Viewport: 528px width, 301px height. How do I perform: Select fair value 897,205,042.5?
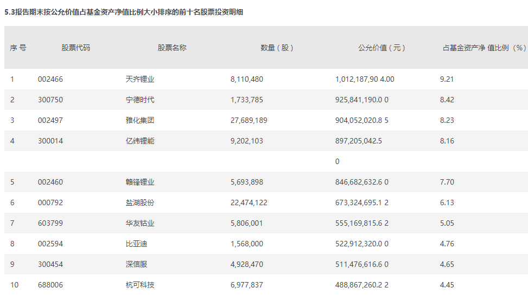point(359,141)
